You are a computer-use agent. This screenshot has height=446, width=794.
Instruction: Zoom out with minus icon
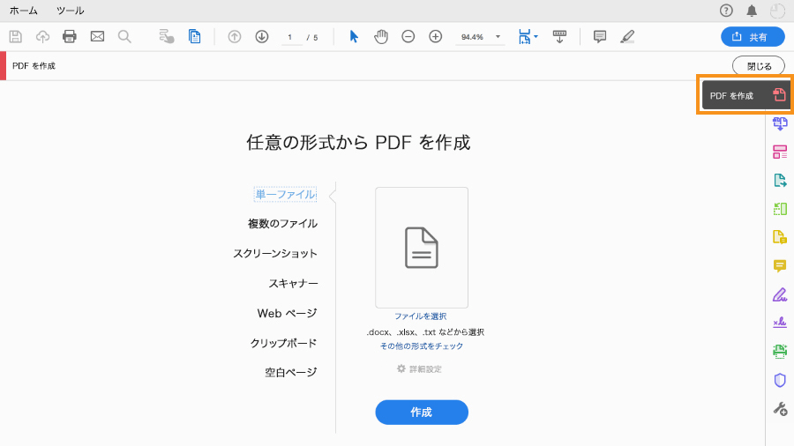click(x=408, y=36)
